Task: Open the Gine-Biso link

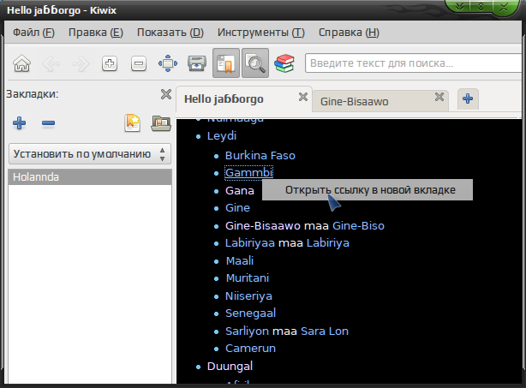Action: [x=358, y=225]
